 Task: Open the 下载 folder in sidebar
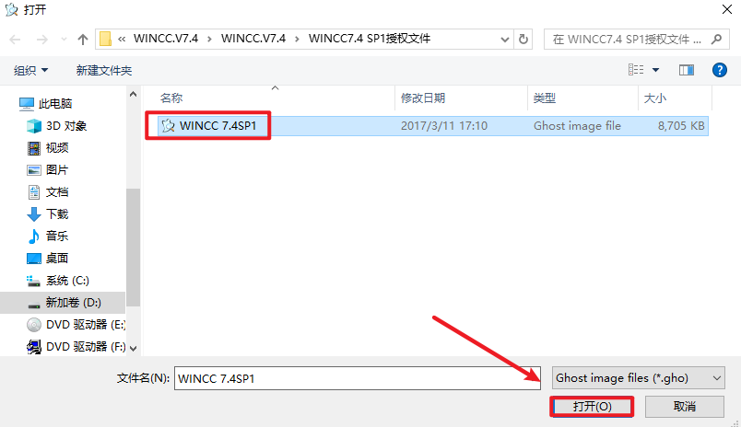[x=56, y=214]
